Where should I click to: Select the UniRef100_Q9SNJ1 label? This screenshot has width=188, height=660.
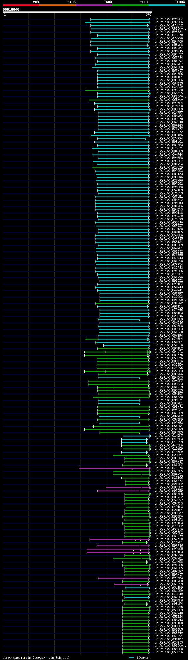169,407
